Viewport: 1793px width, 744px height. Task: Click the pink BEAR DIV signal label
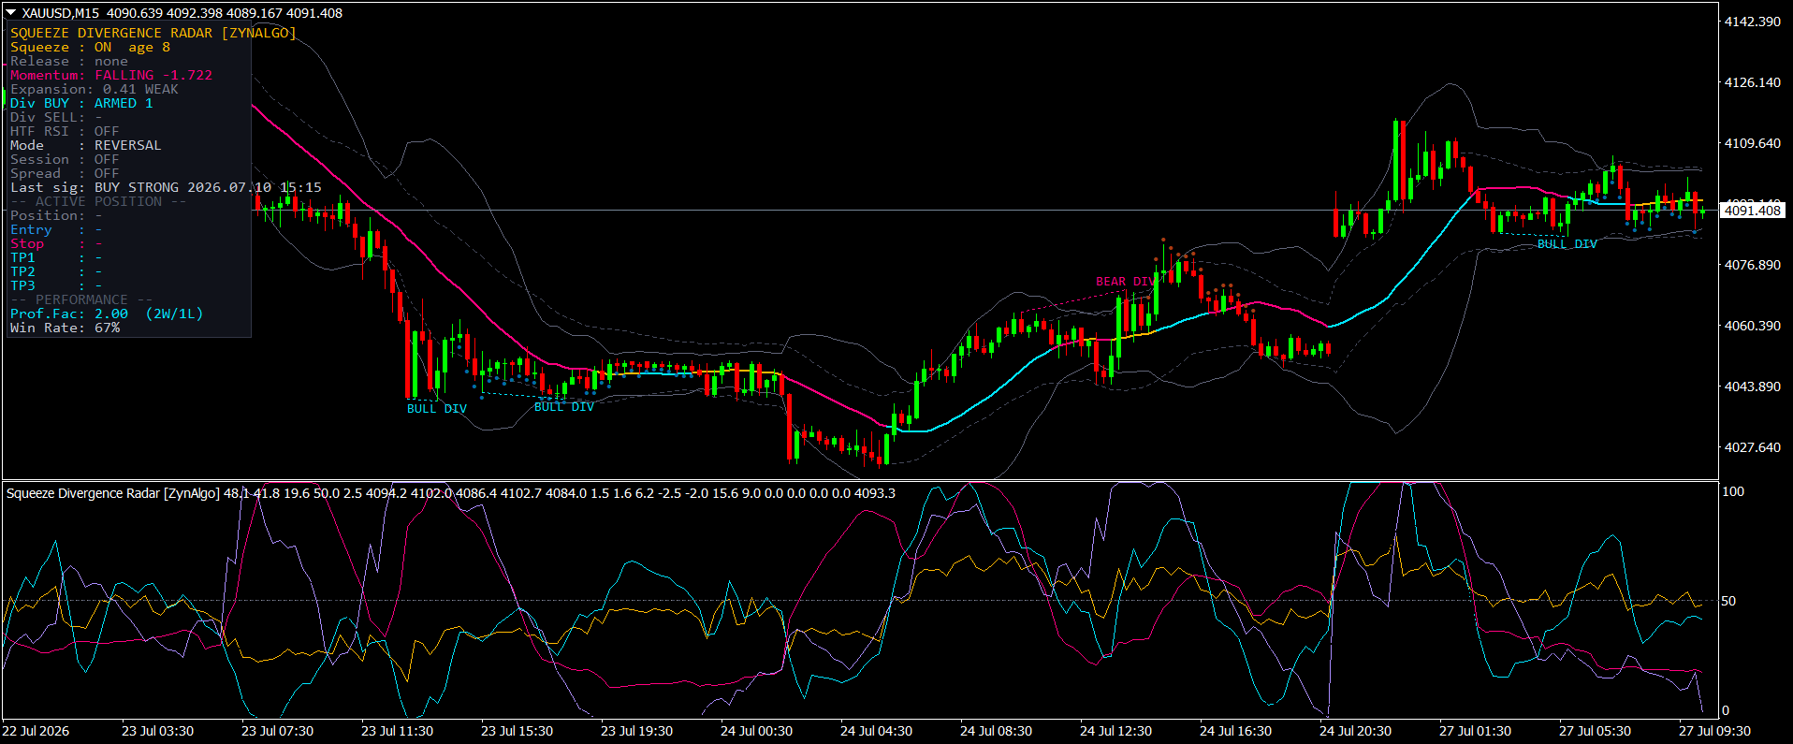coord(1125,282)
